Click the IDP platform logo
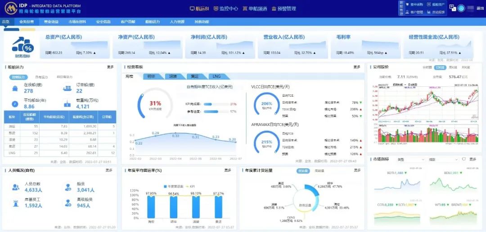The width and height of the screenshot is (486, 232). click(x=10, y=9)
